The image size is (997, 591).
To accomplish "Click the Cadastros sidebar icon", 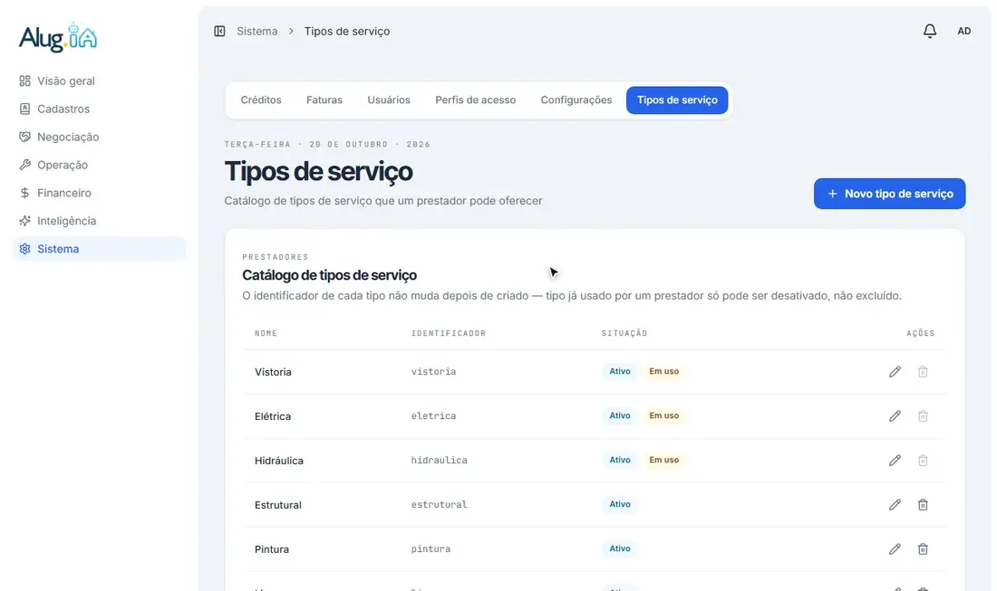I will [x=24, y=109].
